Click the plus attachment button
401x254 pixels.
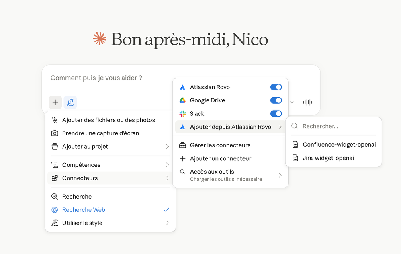pyautogui.click(x=55, y=102)
